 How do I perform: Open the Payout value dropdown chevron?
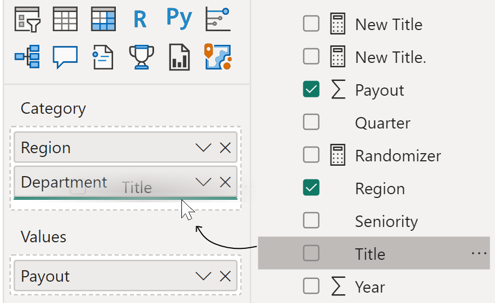pos(203,276)
